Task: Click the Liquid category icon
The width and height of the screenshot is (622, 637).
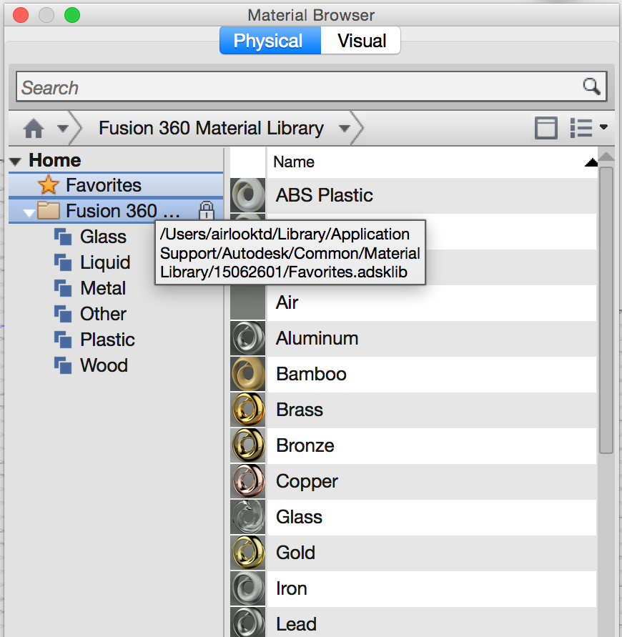Action: [x=63, y=262]
